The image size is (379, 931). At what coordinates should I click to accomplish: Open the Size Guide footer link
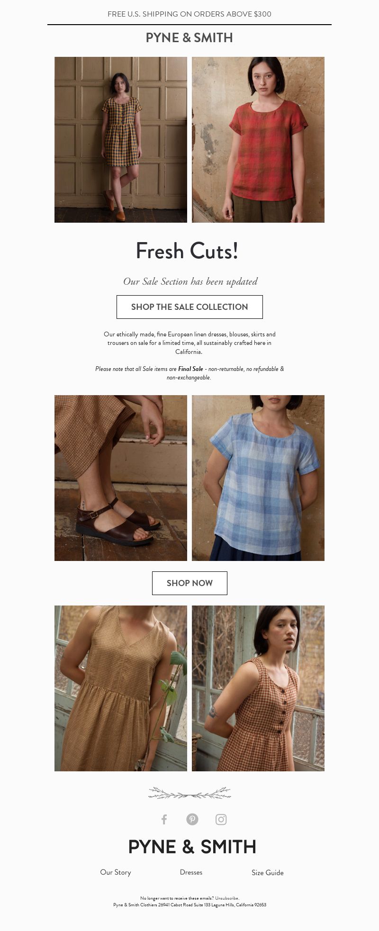point(268,873)
